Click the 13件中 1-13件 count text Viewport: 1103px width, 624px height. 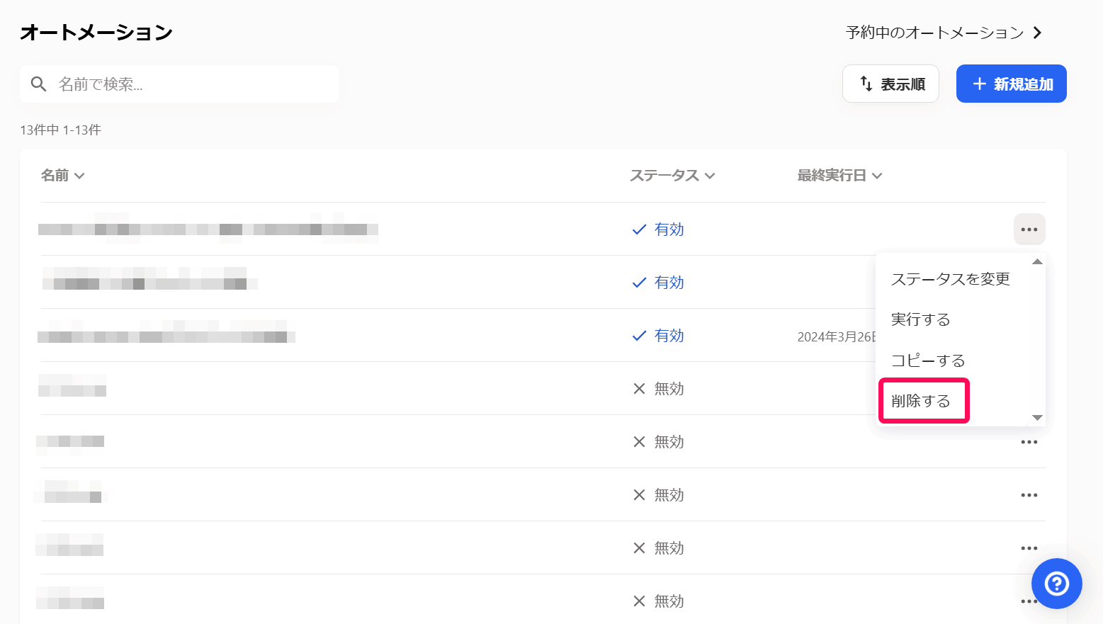pyautogui.click(x=61, y=130)
